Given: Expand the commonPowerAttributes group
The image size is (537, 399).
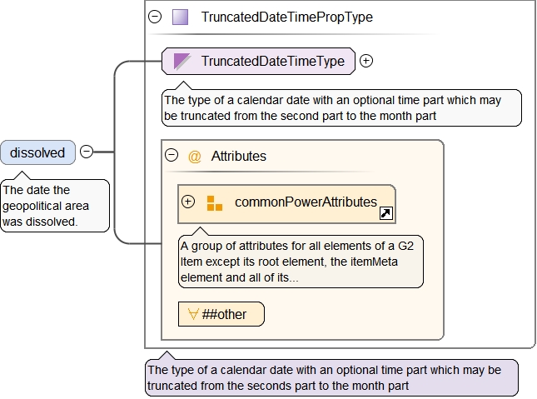Looking at the screenshot, I should (x=188, y=202).
